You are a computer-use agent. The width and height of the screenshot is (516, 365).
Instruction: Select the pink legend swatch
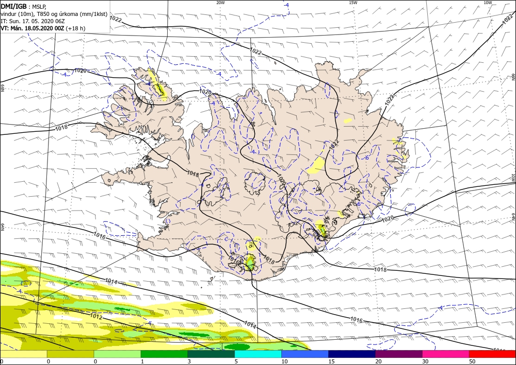point(446,354)
